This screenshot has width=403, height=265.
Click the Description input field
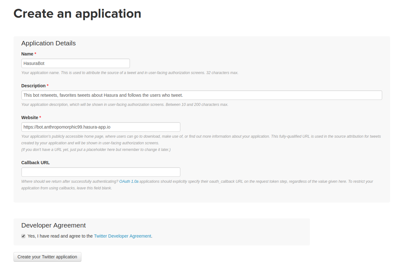coord(202,95)
